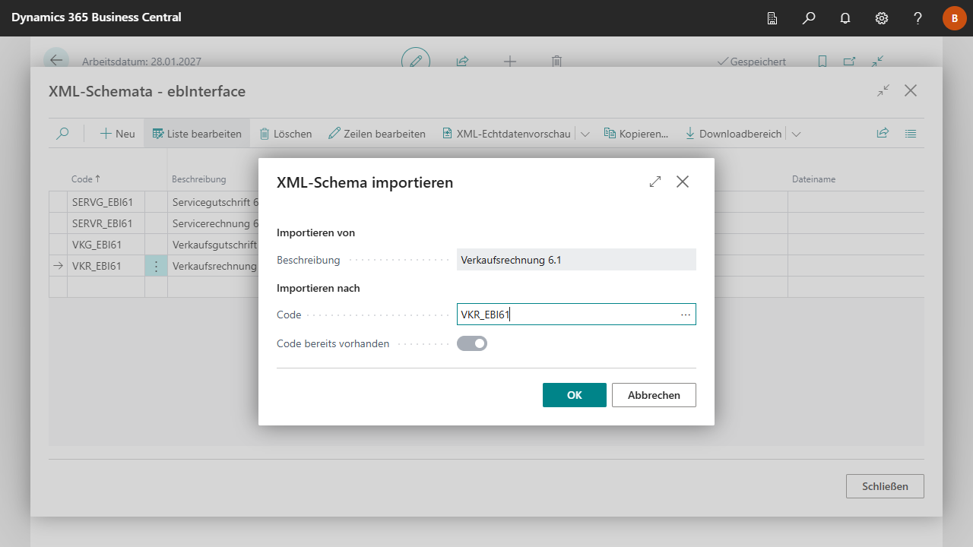This screenshot has height=547, width=973.
Task: Click the list search icon in toolbar
Action: point(63,134)
